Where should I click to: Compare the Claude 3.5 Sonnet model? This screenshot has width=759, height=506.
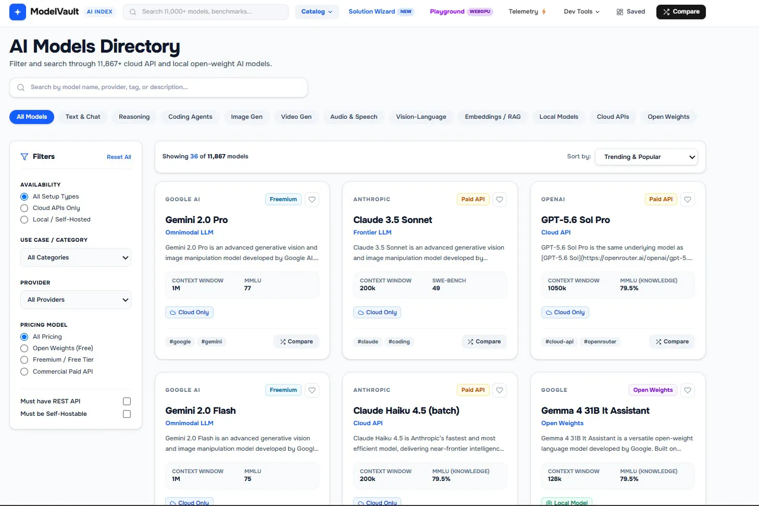click(484, 342)
